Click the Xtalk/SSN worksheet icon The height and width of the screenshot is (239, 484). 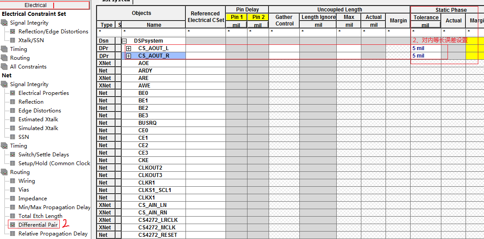point(12,40)
